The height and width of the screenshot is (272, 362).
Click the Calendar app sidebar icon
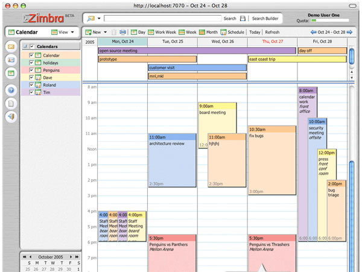pyautogui.click(x=10, y=73)
